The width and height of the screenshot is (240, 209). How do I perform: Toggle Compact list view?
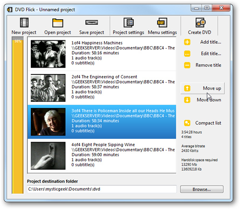pyautogui.click(x=203, y=123)
